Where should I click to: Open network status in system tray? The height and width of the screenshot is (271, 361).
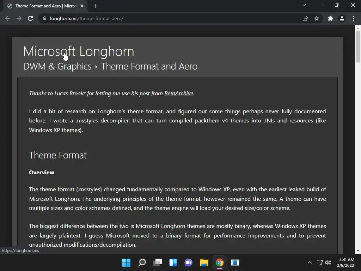tap(319, 263)
